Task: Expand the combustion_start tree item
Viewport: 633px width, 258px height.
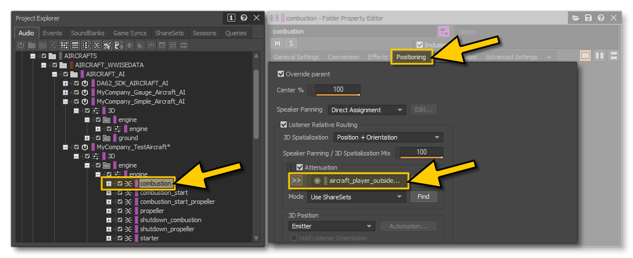Action: point(109,193)
